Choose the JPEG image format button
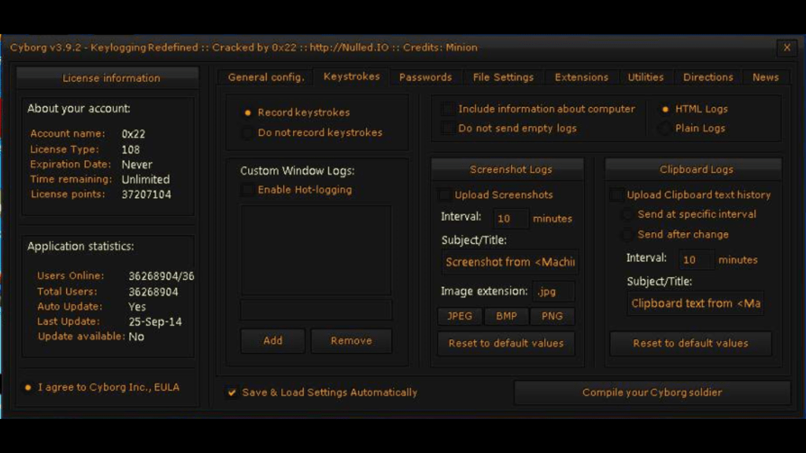The height and width of the screenshot is (453, 806). click(x=460, y=316)
